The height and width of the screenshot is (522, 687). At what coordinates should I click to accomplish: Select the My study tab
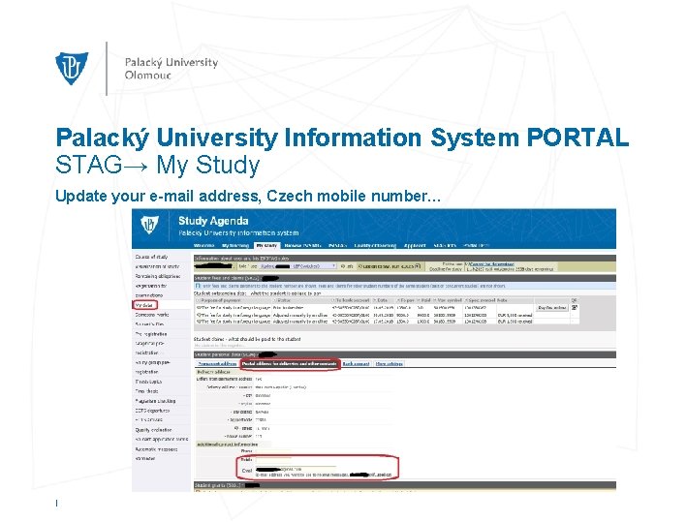tap(266, 246)
